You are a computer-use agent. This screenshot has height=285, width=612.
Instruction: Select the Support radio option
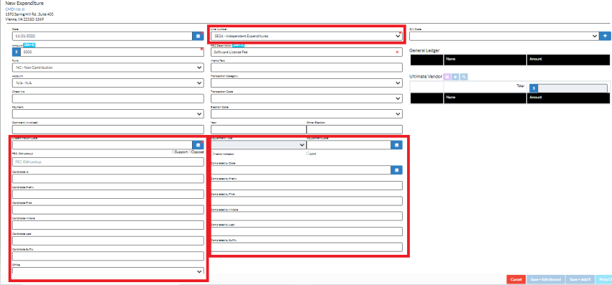pos(173,152)
